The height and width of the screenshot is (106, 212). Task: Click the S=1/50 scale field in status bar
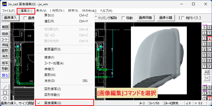(x=156, y=103)
